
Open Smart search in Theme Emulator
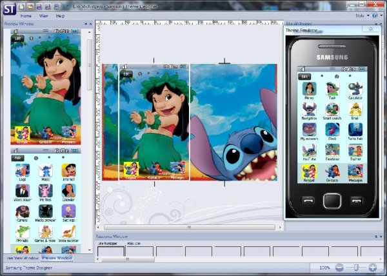point(332,111)
